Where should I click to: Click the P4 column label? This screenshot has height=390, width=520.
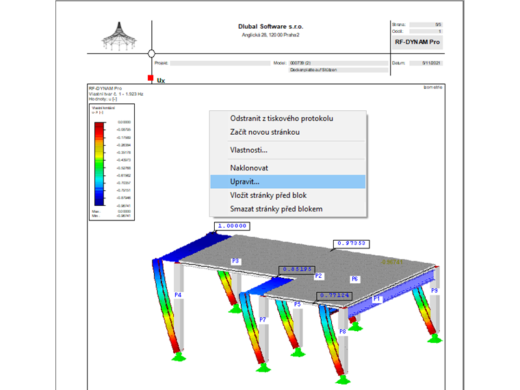point(178,295)
